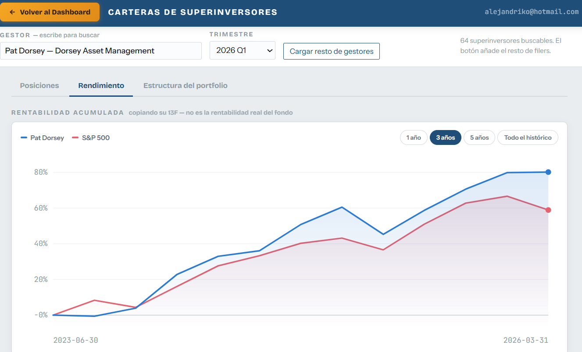Image resolution: width=582 pixels, height=352 pixels.
Task: Show Todo el histórico range
Action: point(528,137)
